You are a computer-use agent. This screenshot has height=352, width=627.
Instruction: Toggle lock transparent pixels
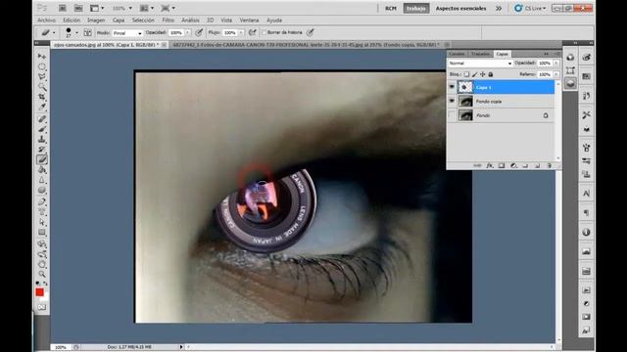(466, 74)
